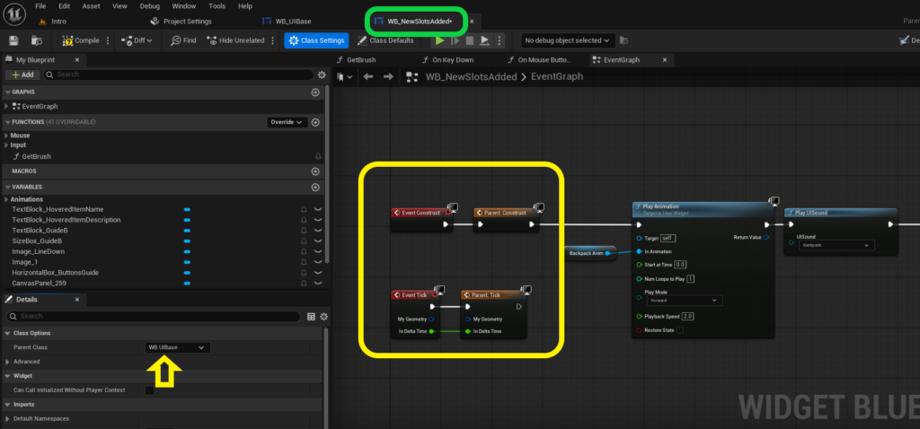Image resolution: width=920 pixels, height=429 pixels.
Task: Click the Save icon in toolbar
Action: point(13,40)
